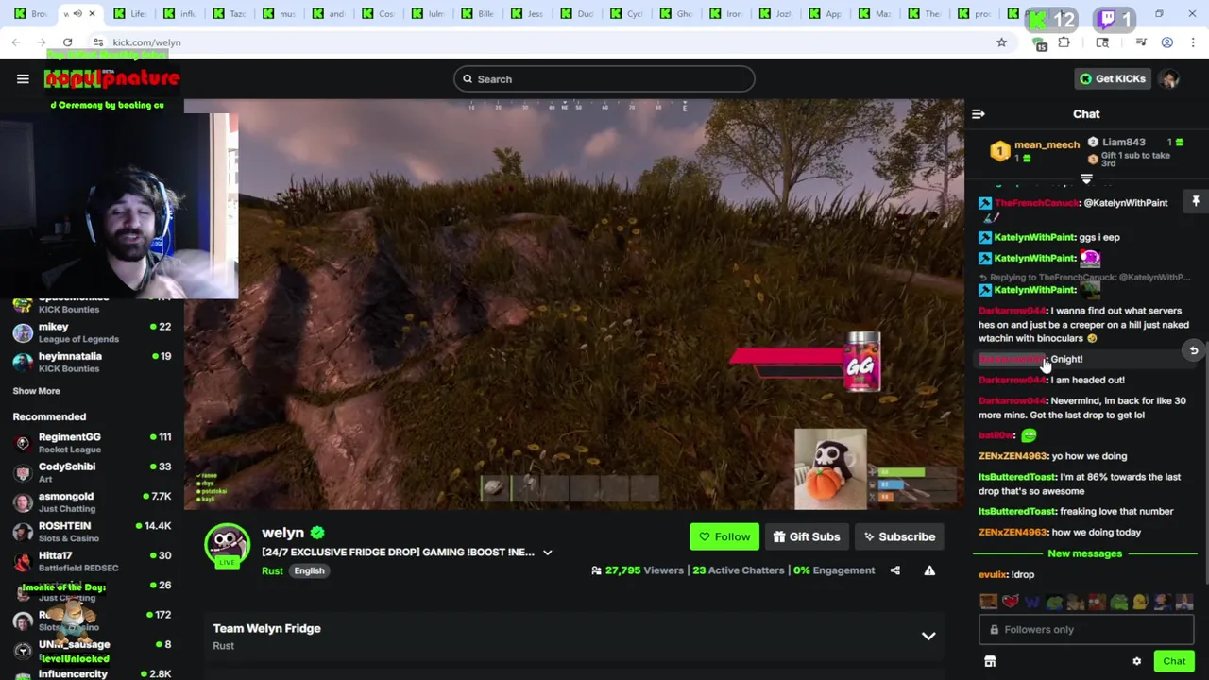This screenshot has width=1209, height=680.
Task: Open user profile avatar in header
Action: coord(1170,79)
